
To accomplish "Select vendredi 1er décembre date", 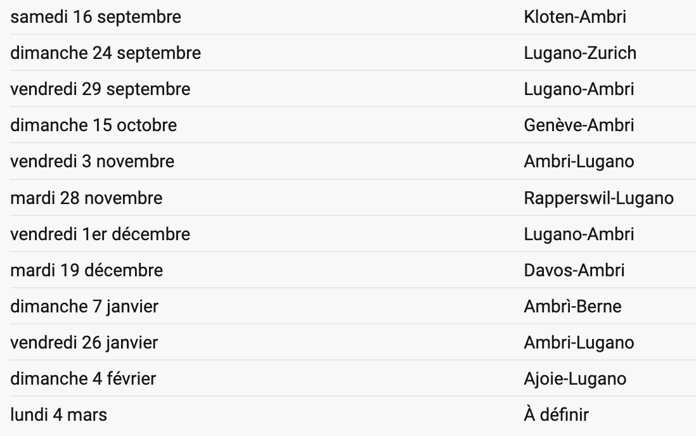I will (100, 234).
